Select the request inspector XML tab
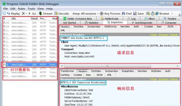 tap(63, 30)
